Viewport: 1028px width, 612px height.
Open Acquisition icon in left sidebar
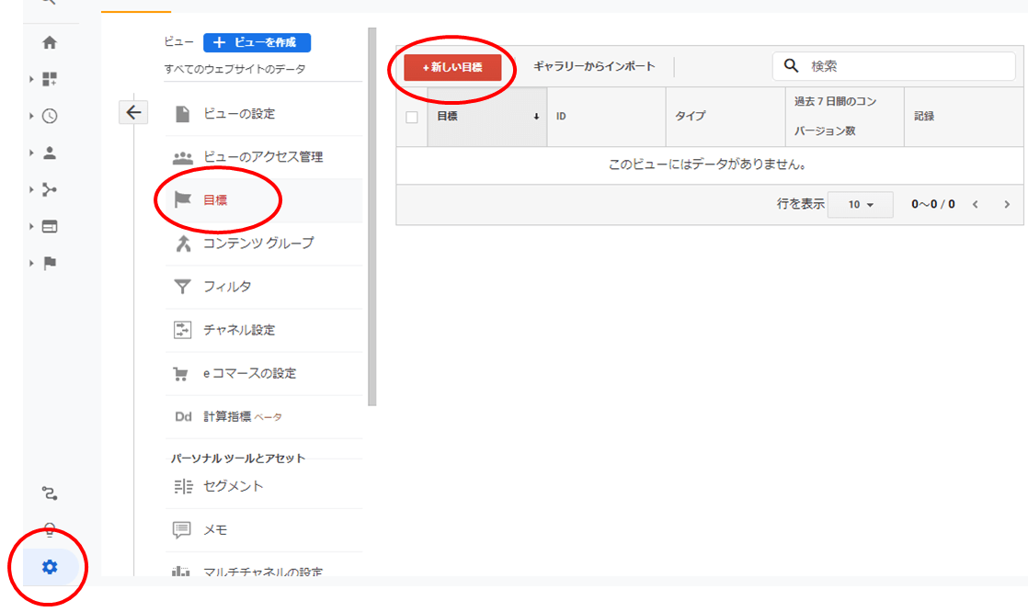tap(50, 189)
